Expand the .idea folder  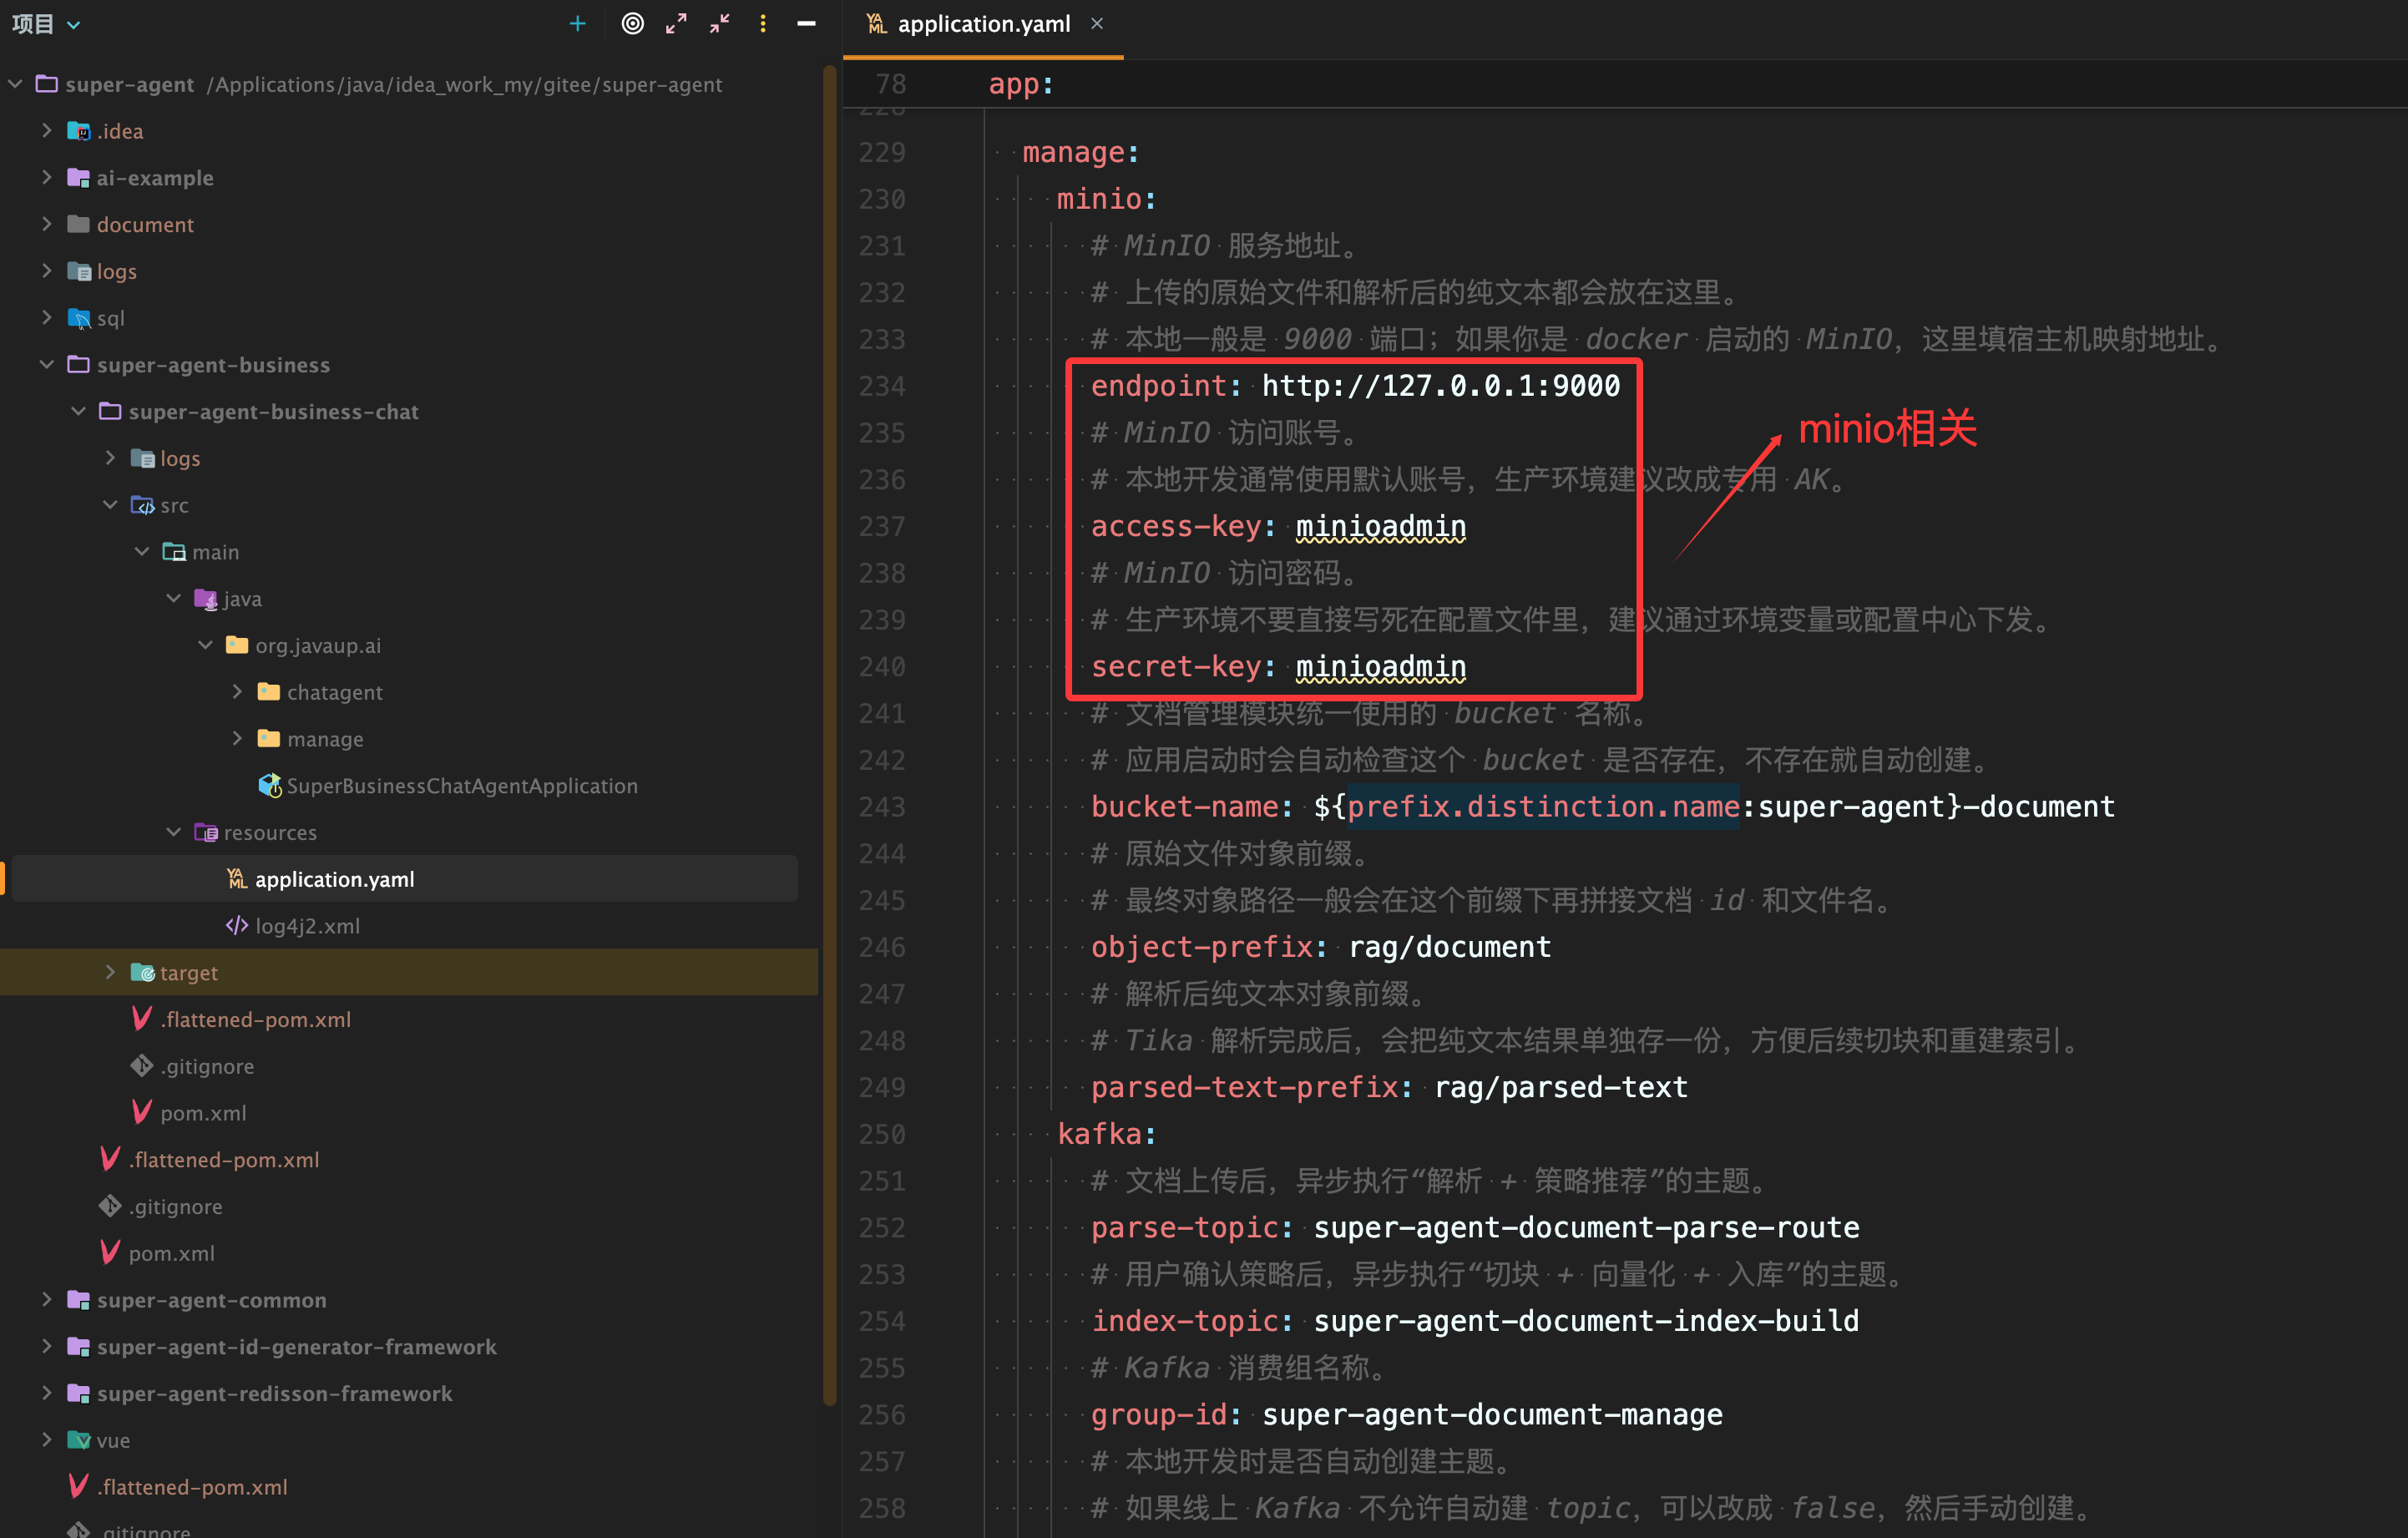(47, 131)
